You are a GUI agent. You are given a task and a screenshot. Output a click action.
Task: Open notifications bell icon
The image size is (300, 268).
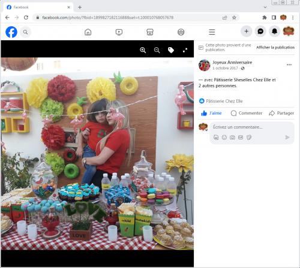click(x=275, y=31)
